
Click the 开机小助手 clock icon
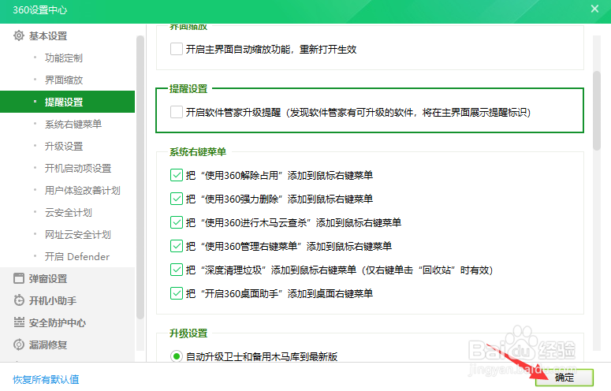pyautogui.click(x=18, y=300)
